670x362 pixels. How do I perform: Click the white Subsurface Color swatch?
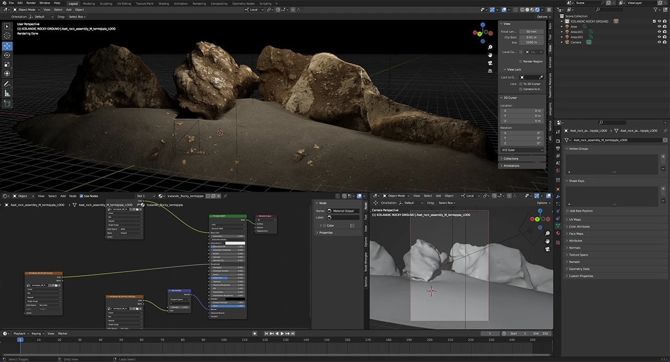[x=235, y=243]
